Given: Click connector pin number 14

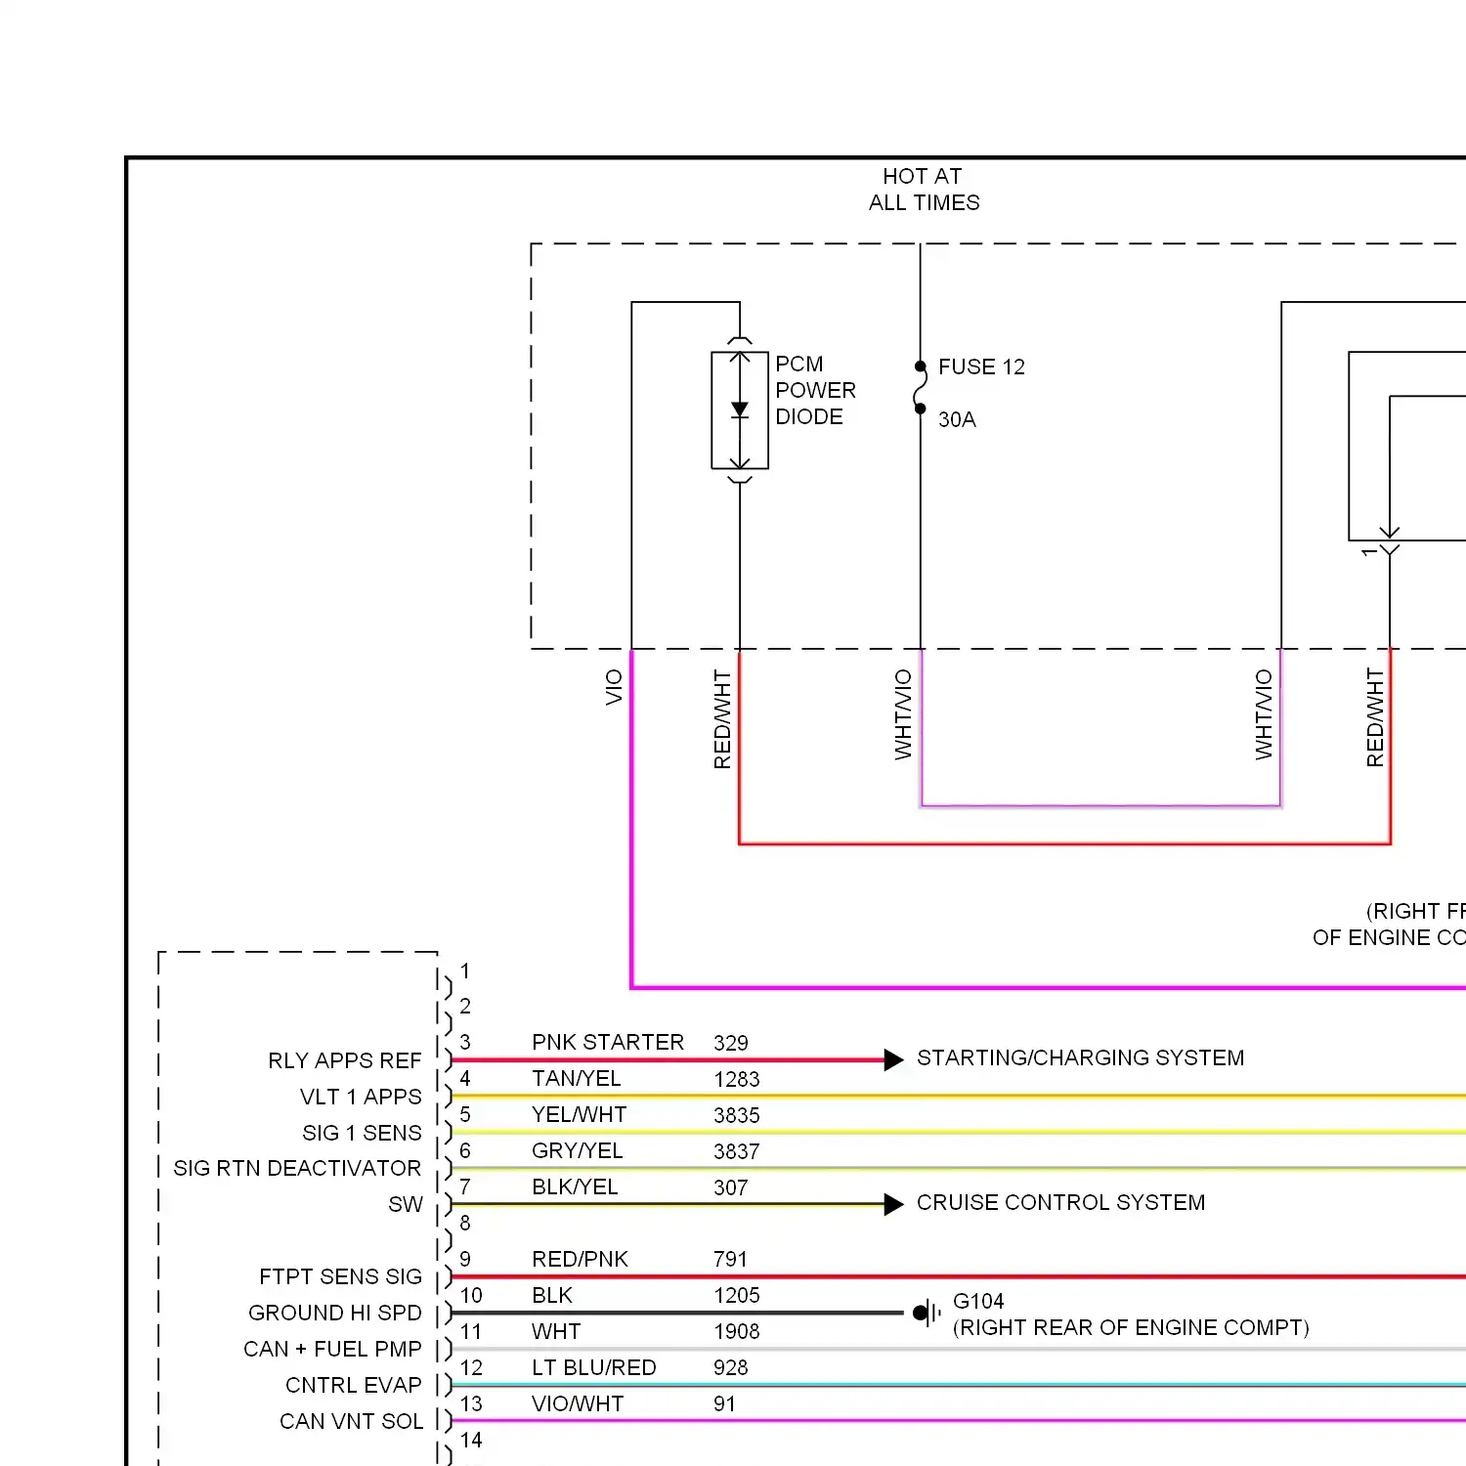Looking at the screenshot, I should (471, 1440).
